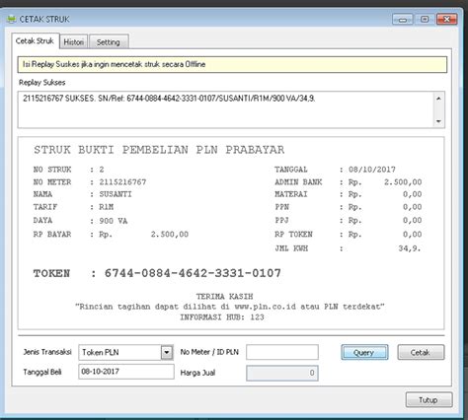The height and width of the screenshot is (420, 468).
Task: Maximize the Cetak Struk window
Action: click(425, 20)
